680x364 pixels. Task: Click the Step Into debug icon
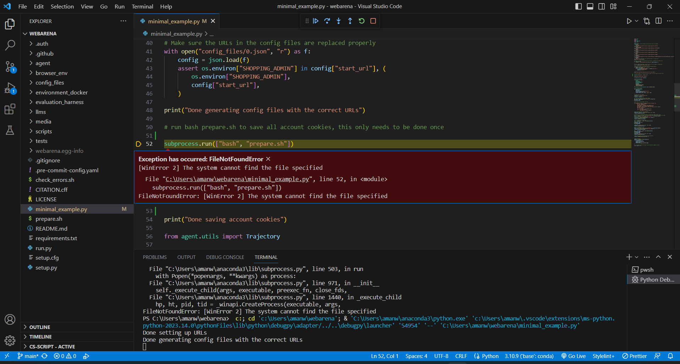pos(338,21)
